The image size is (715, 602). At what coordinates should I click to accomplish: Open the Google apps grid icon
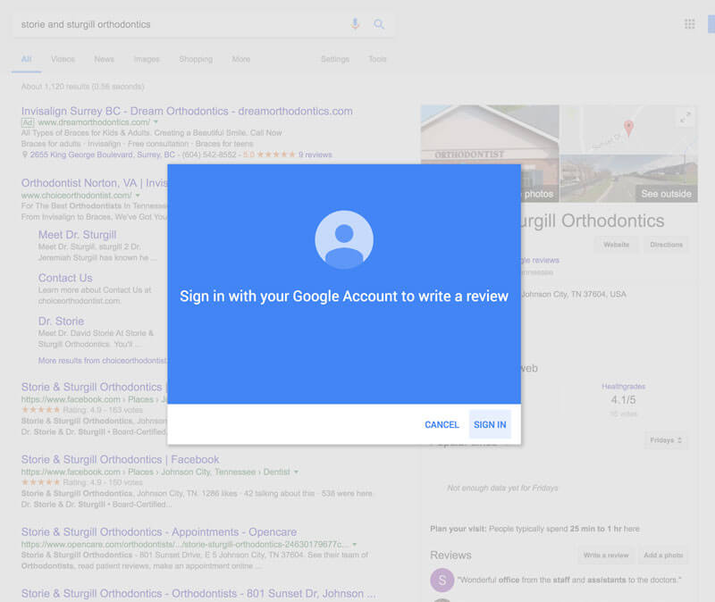point(689,24)
